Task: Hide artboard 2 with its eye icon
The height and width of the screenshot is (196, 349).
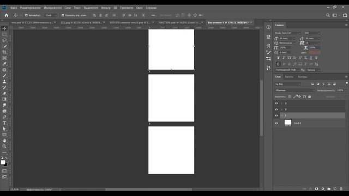Action: click(276, 109)
